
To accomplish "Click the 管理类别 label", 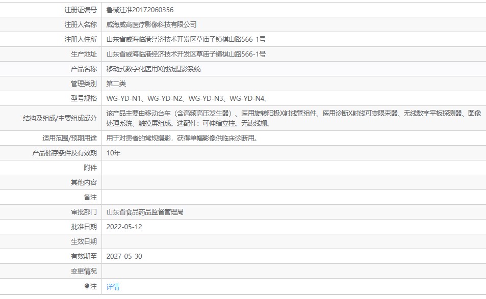I will pos(84,84).
